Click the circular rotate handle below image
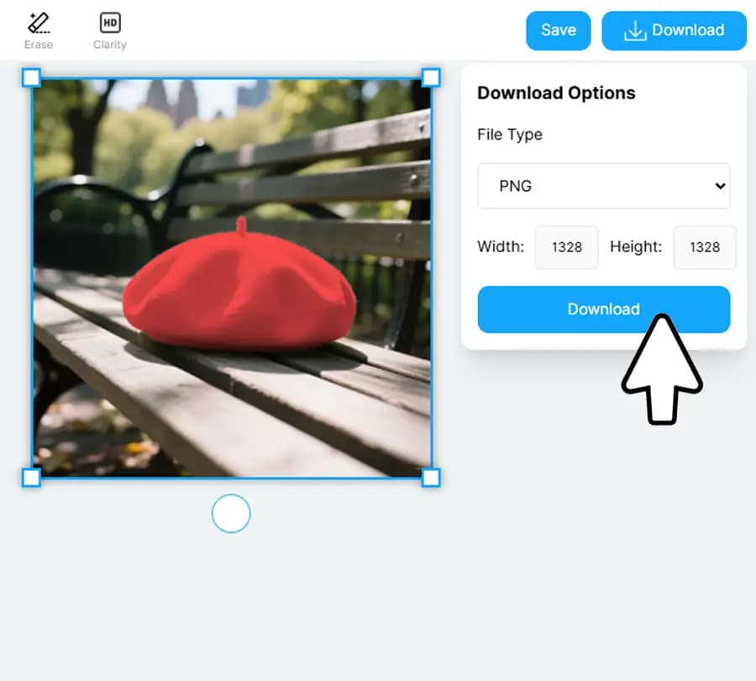 click(231, 514)
